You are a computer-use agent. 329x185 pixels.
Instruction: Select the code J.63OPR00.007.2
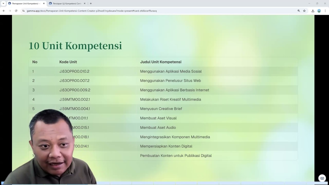click(74, 81)
